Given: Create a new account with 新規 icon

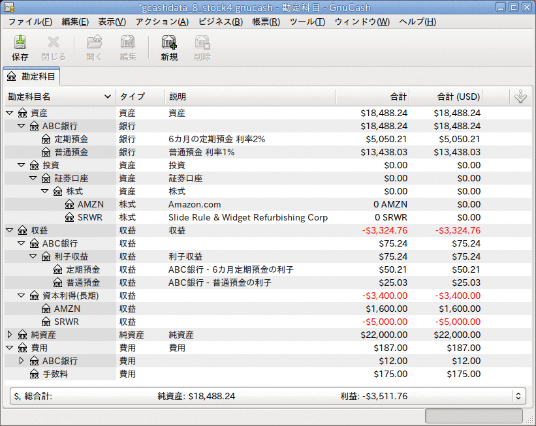Looking at the screenshot, I should pyautogui.click(x=169, y=46).
